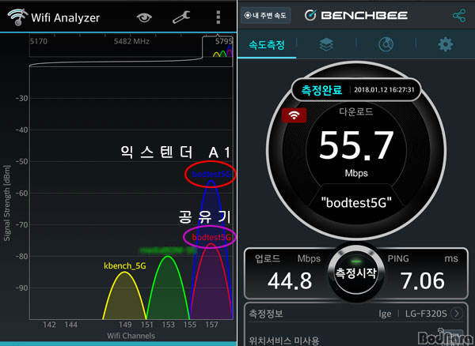Screen dimensions: 475x346
Task: Open the wrench settings tool
Action: tap(181, 17)
